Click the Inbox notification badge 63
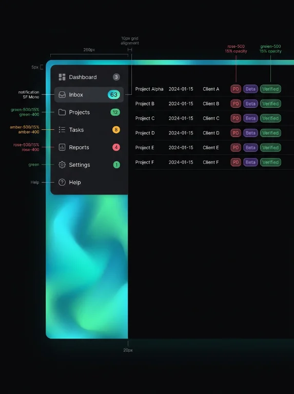 114,95
